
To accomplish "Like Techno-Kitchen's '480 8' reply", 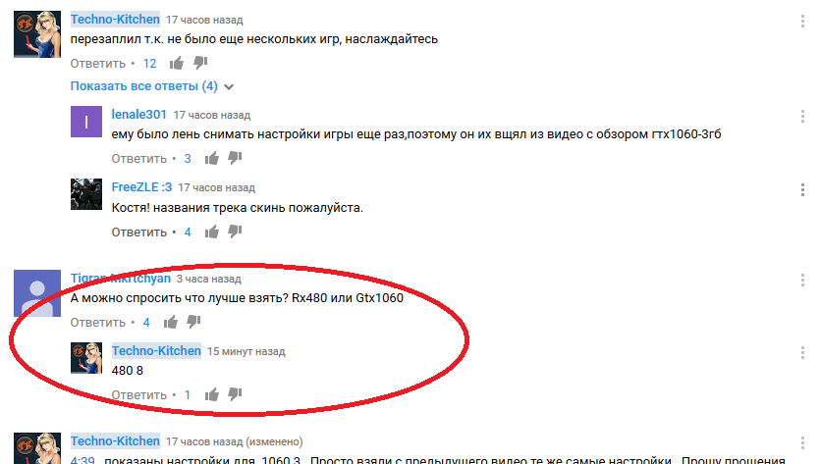I will pos(211,395).
